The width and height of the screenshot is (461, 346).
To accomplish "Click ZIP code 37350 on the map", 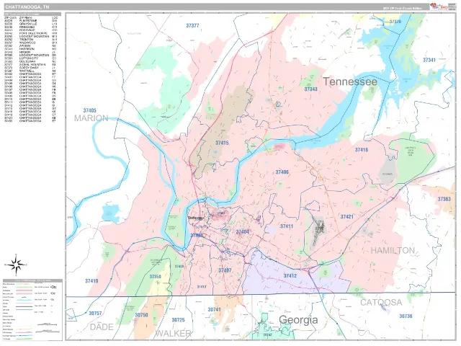I will click(156, 277).
